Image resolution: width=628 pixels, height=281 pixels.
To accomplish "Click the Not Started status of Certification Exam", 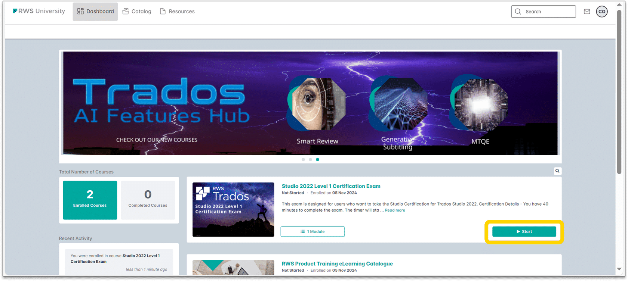I will coord(293,193).
